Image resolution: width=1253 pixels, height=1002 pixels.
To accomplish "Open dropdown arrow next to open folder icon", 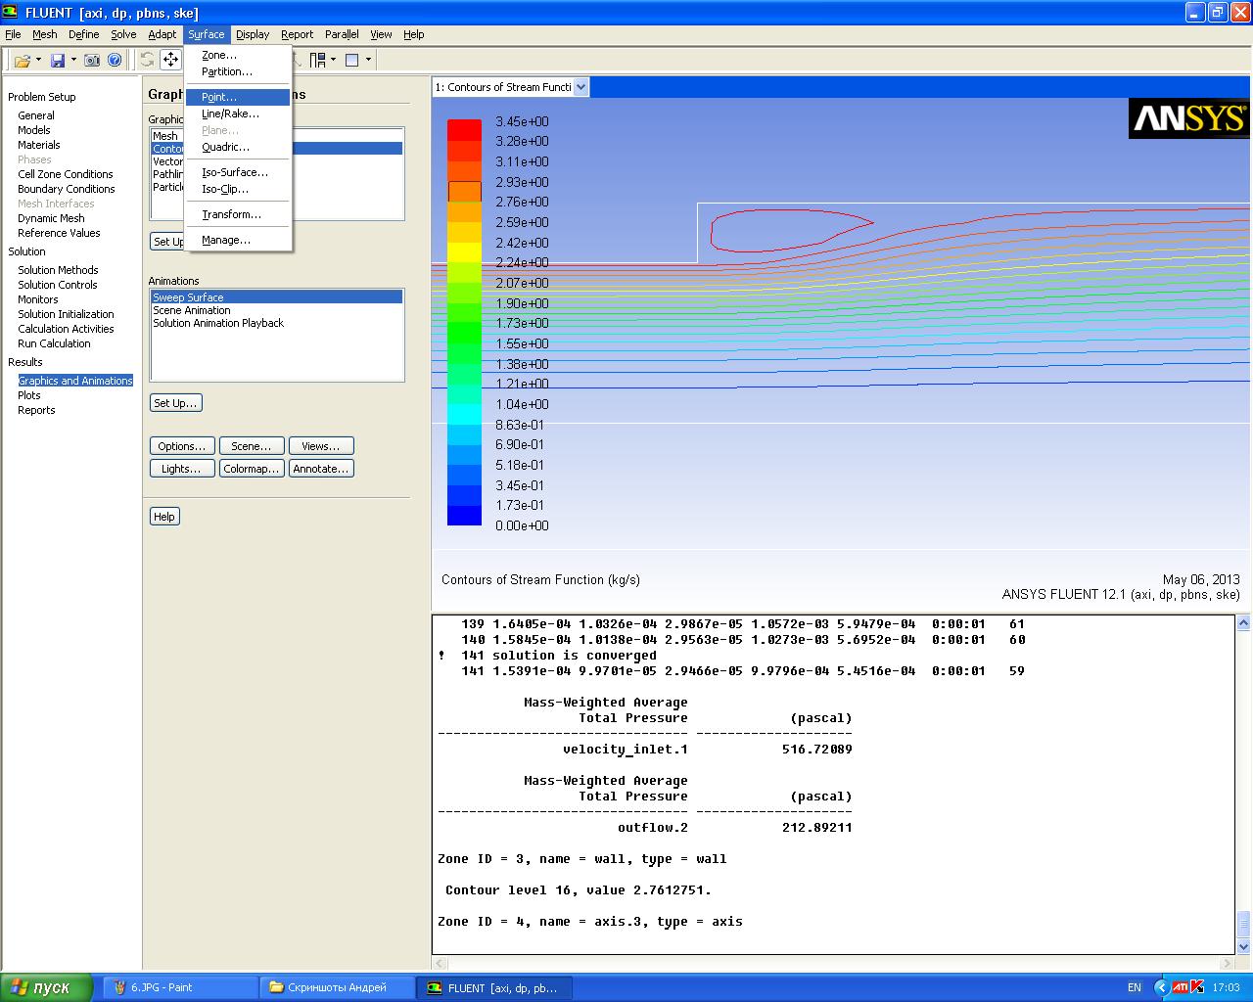I will point(38,60).
